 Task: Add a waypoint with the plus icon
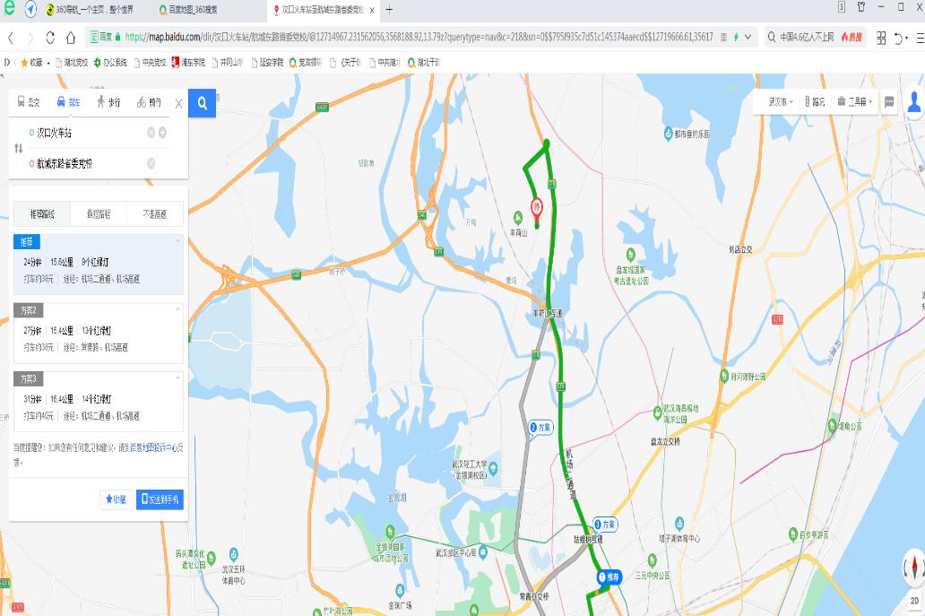tap(162, 132)
